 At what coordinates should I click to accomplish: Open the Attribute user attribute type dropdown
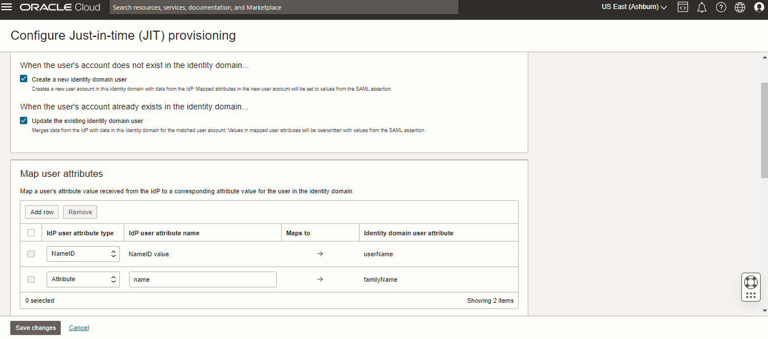pyautogui.click(x=83, y=279)
